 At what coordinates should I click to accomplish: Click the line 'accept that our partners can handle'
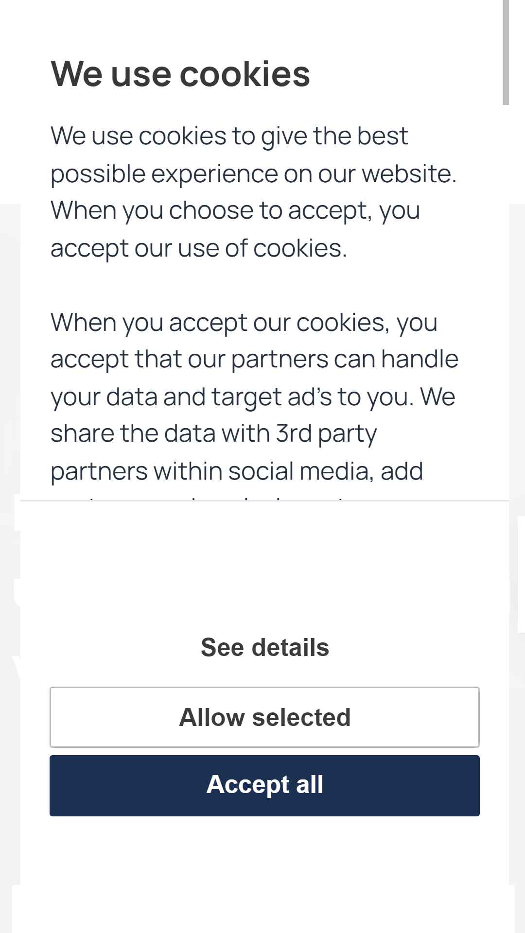pyautogui.click(x=254, y=359)
